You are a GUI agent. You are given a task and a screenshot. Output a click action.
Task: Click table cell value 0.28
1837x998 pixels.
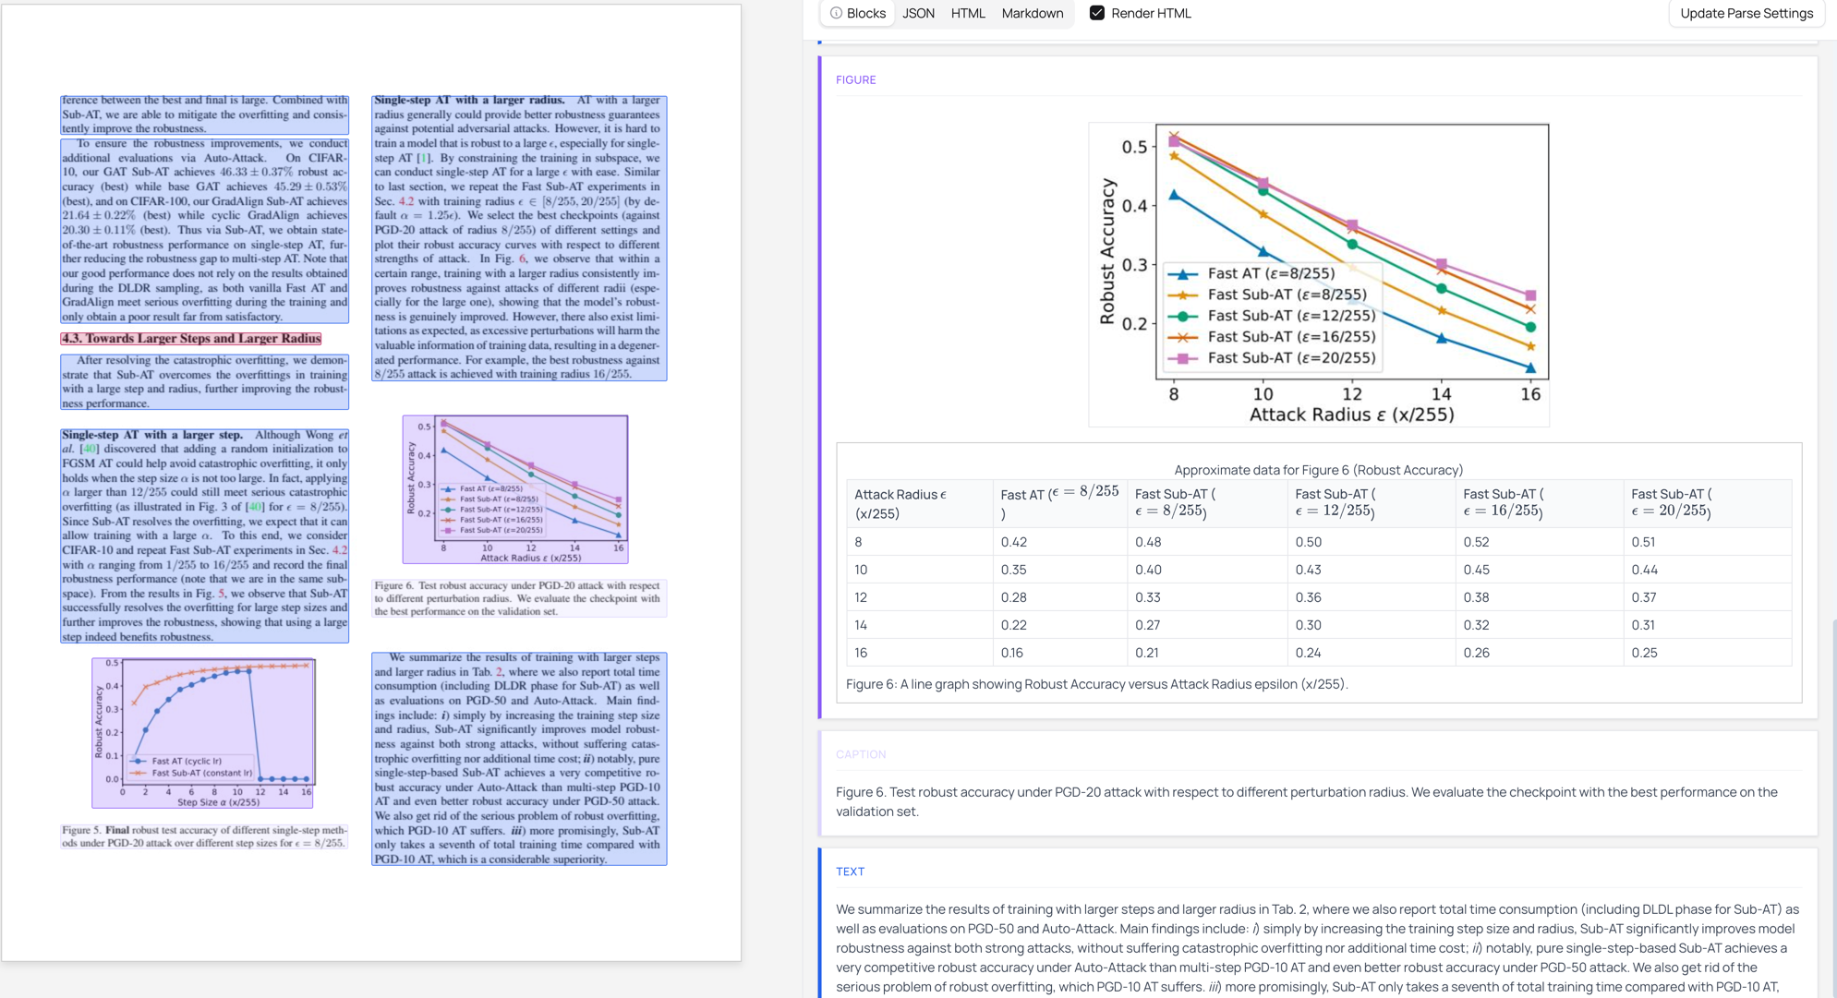[1013, 597]
